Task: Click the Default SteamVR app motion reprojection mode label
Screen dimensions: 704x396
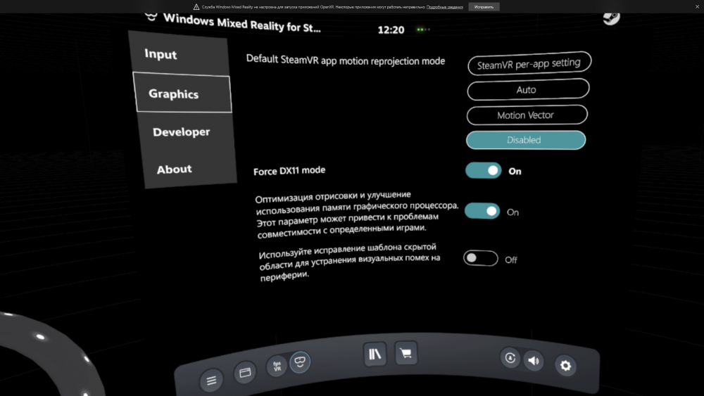Action: (346, 60)
